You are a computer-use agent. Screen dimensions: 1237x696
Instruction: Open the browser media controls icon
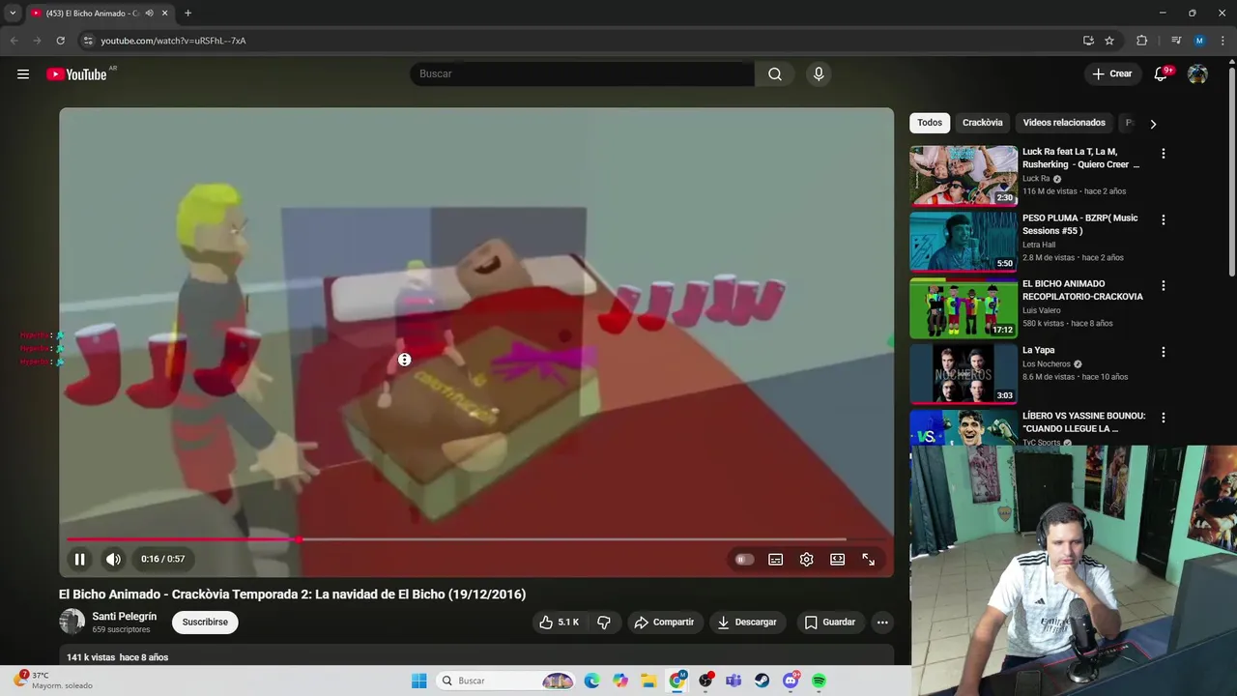click(x=1176, y=41)
